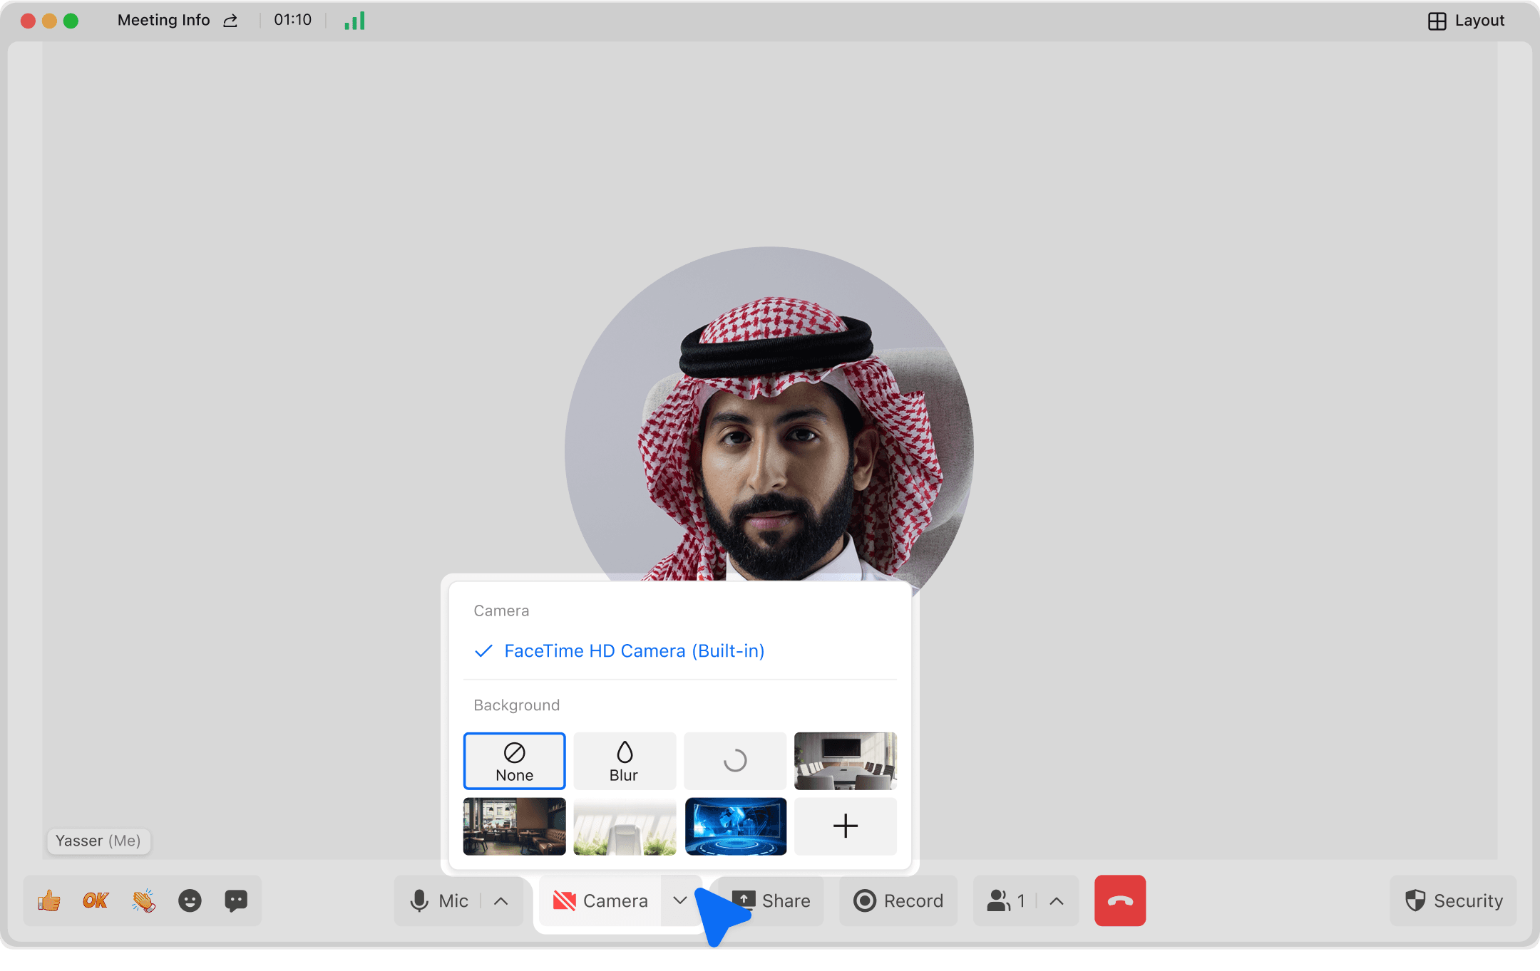This screenshot has width=1540, height=971.
Task: Turn on the Camera button
Action: (x=600, y=901)
